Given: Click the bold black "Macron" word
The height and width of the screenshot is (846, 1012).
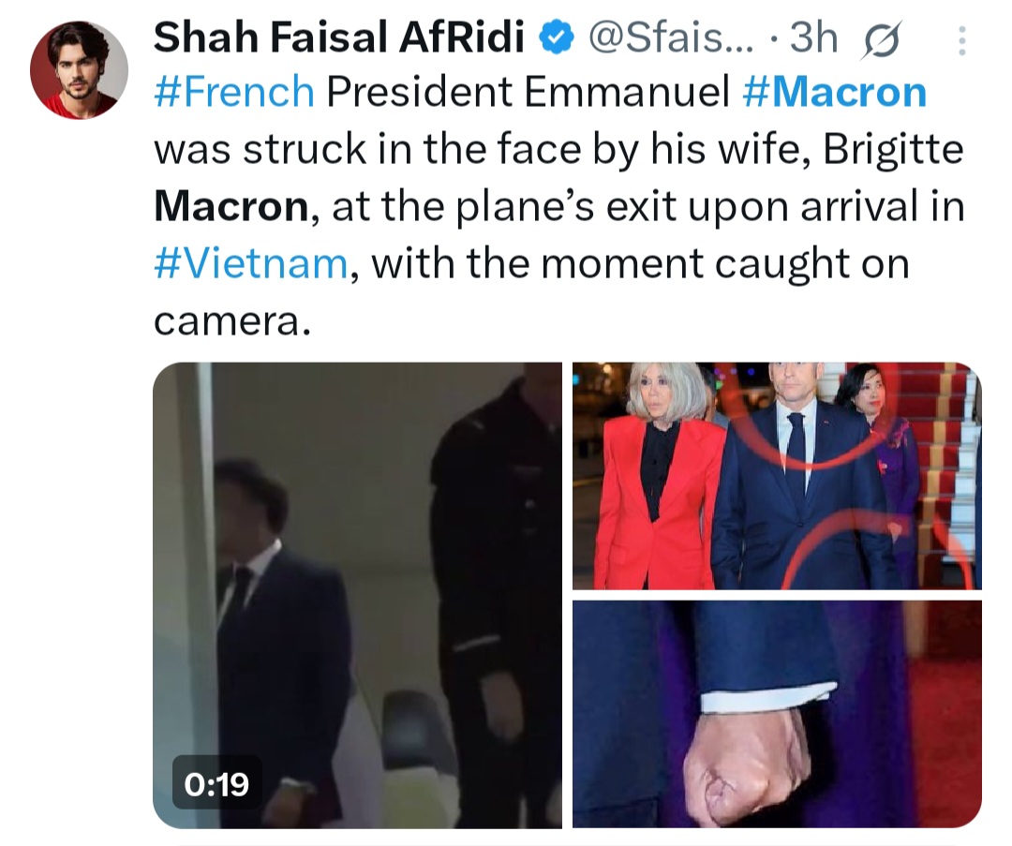Looking at the screenshot, I should click(231, 206).
